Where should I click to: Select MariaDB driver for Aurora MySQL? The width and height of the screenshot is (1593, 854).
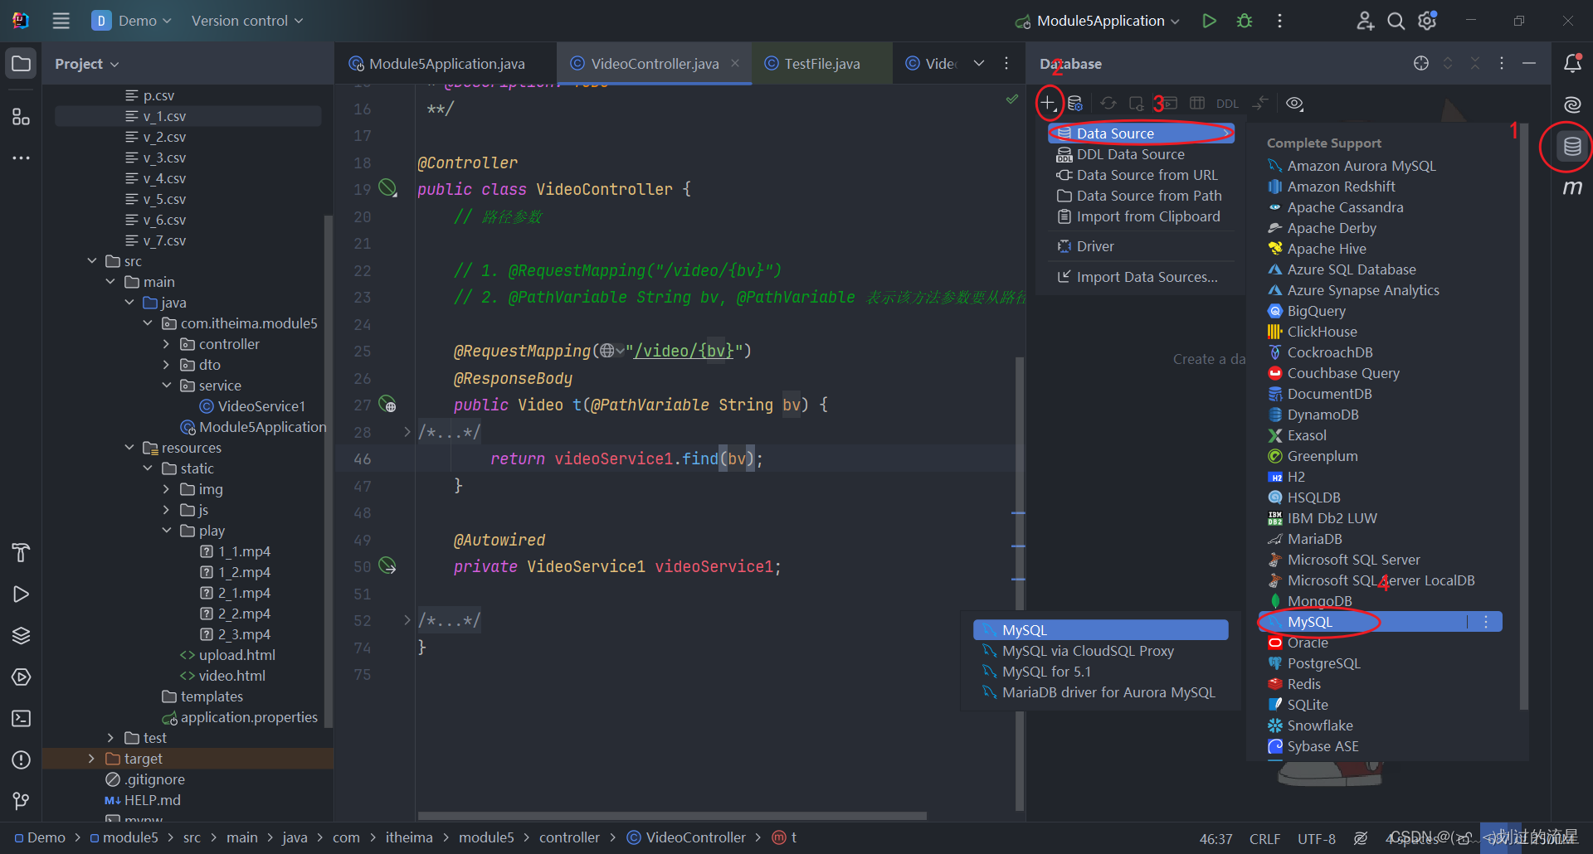tap(1101, 692)
